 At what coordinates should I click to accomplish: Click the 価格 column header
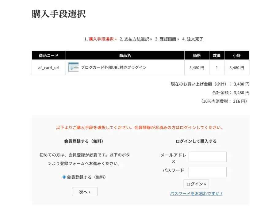(197, 55)
